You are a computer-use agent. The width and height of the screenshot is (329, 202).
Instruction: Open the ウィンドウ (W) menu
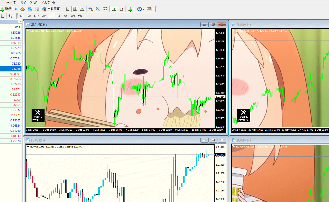pos(29,2)
